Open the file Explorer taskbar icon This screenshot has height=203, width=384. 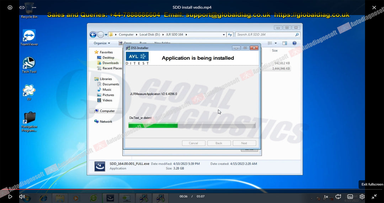pos(60,198)
